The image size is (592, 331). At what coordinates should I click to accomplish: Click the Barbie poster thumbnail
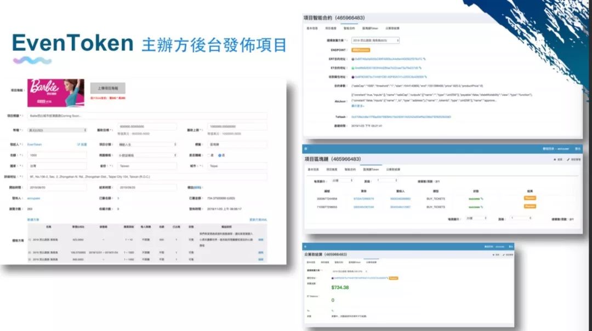click(x=56, y=93)
